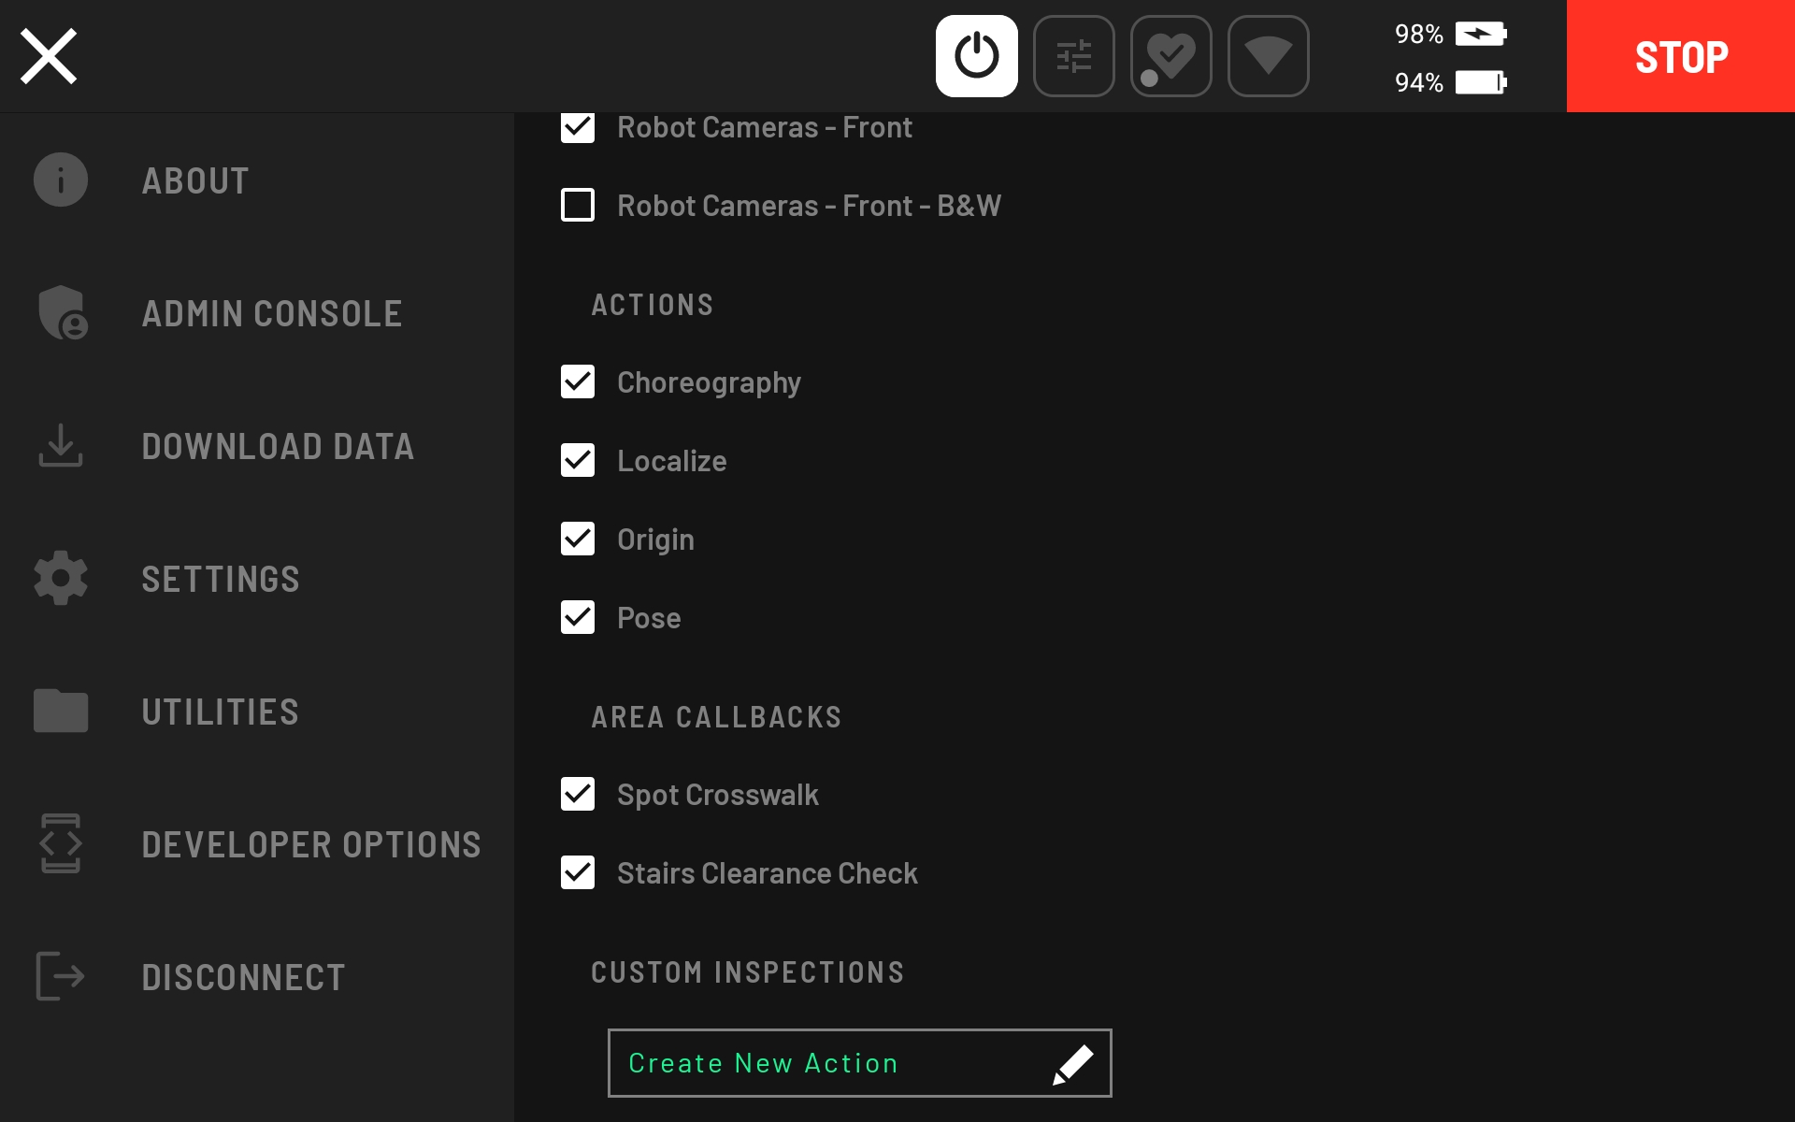Click the STOP button

click(1681, 55)
